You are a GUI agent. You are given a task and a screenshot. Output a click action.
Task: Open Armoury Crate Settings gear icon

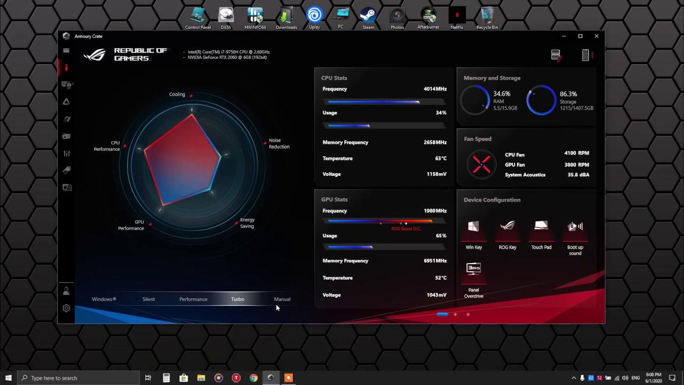coord(66,308)
